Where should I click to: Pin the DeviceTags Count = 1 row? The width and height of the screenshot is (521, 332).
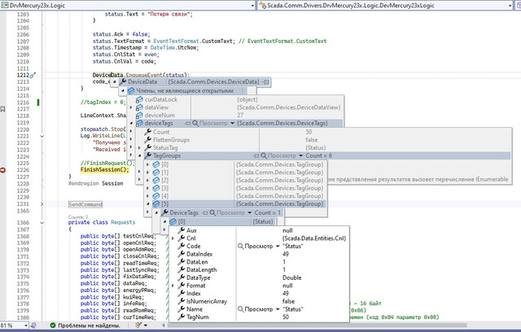[205, 213]
